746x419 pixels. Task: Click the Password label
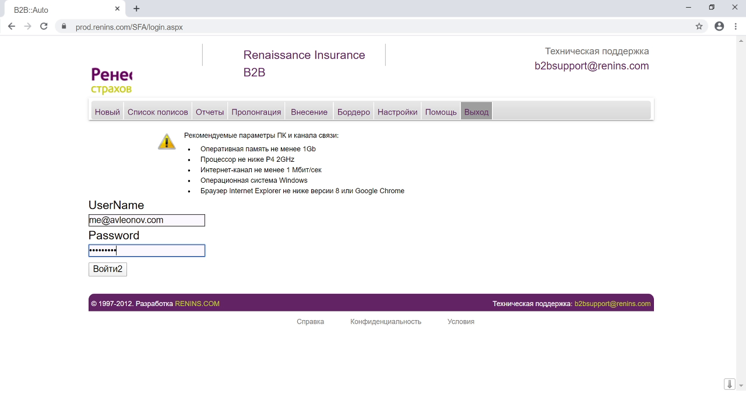coord(114,235)
